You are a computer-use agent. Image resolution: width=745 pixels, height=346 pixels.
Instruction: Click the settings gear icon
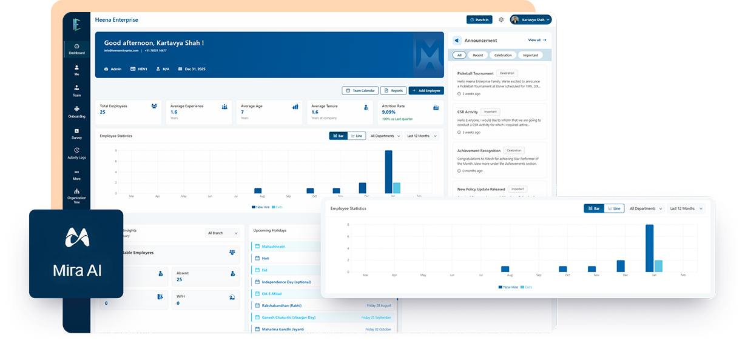click(501, 20)
